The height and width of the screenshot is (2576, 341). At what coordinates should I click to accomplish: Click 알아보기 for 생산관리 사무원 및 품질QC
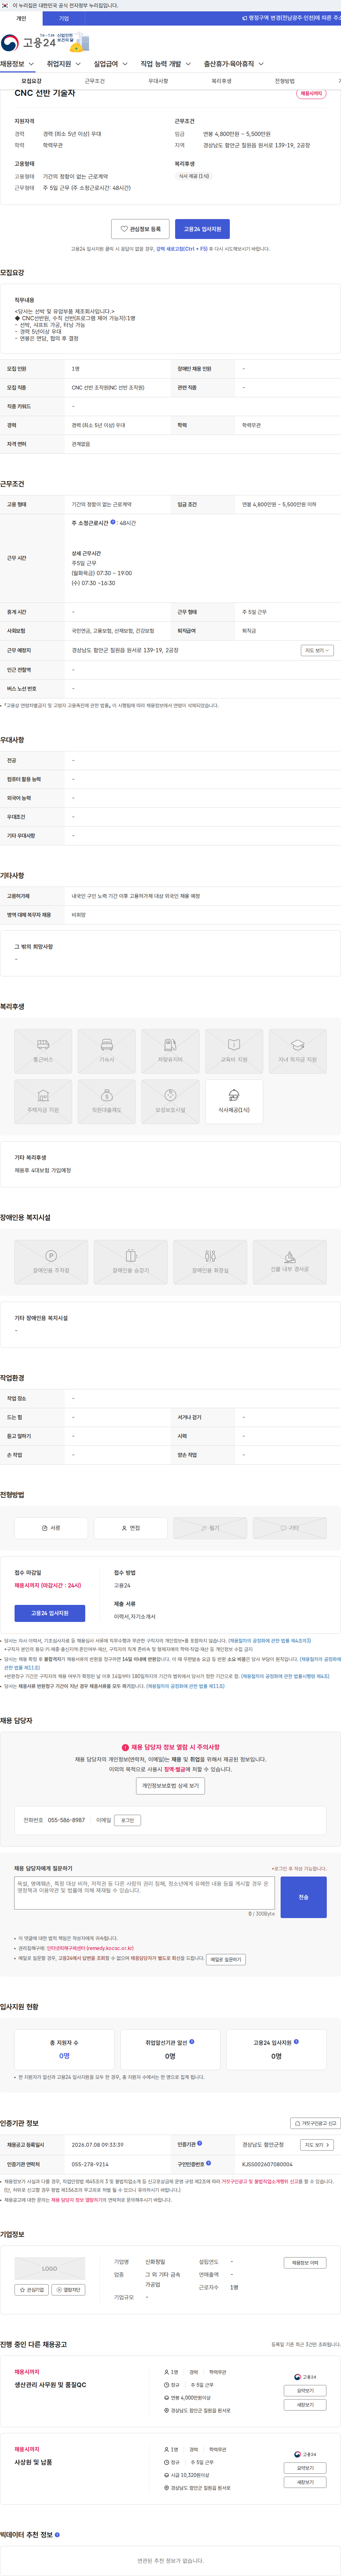(305, 2391)
